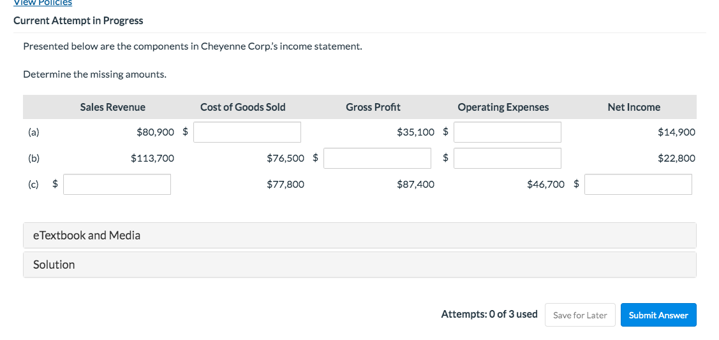Select the $35,100 gross profit value
Image resolution: width=719 pixels, height=340 pixels.
click(x=415, y=132)
